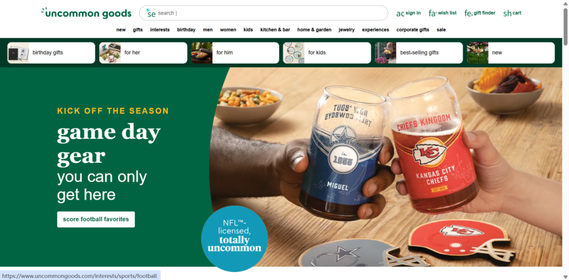Open the shopping cart icon
The width and height of the screenshot is (569, 280).
point(507,13)
